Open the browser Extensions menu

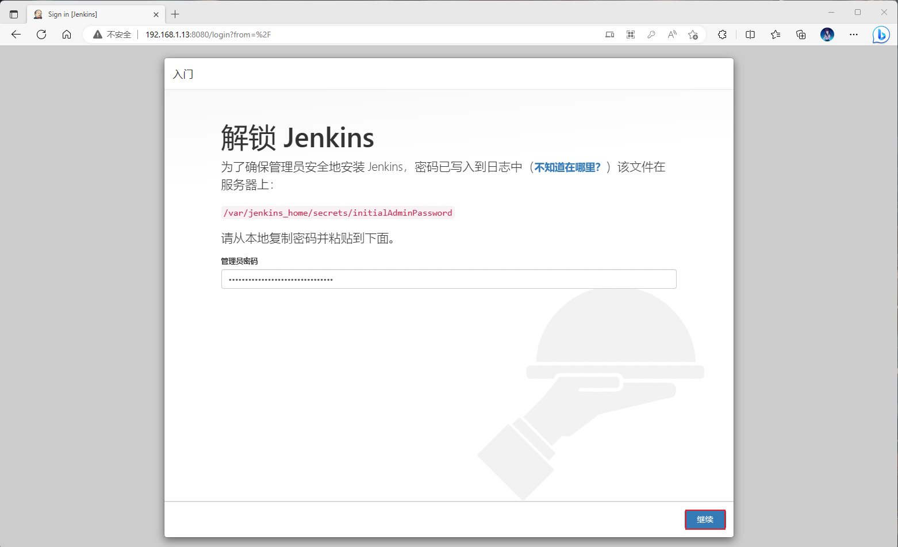(723, 35)
